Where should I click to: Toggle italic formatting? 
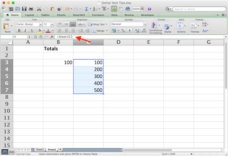[x=25, y=31]
